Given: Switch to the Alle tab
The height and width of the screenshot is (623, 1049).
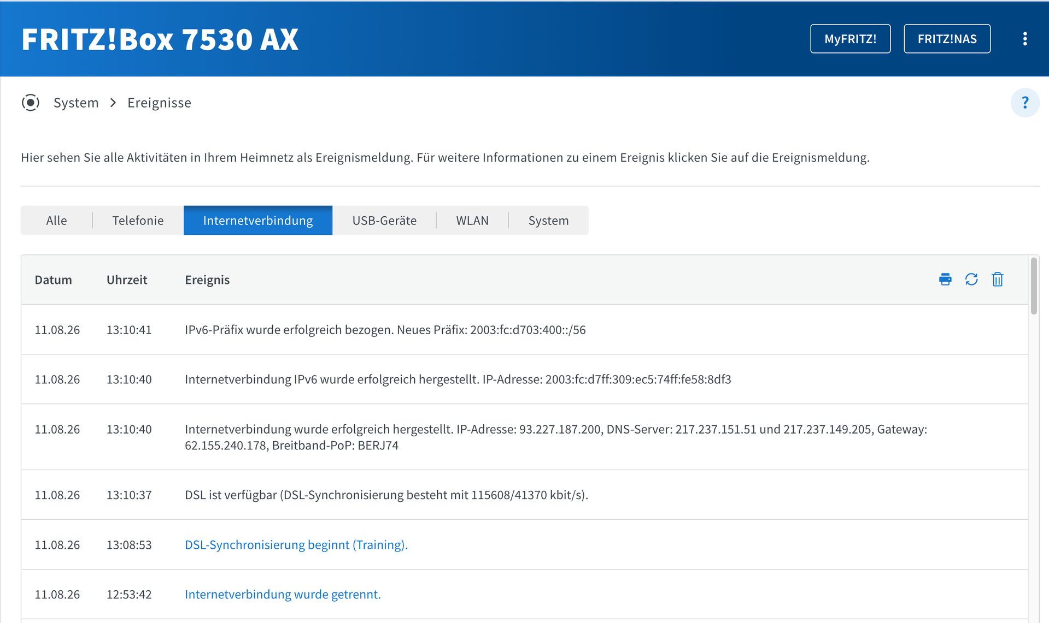Looking at the screenshot, I should click(x=56, y=220).
